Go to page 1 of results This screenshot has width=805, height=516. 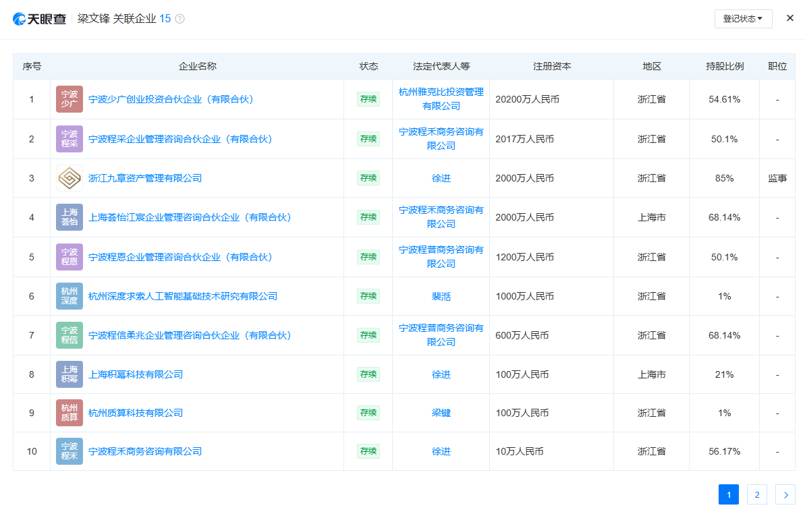click(x=729, y=494)
